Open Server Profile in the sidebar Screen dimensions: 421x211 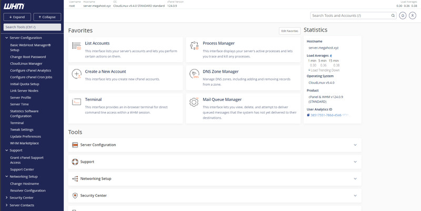21,97
